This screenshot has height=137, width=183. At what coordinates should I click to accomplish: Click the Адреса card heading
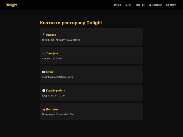[51, 35]
